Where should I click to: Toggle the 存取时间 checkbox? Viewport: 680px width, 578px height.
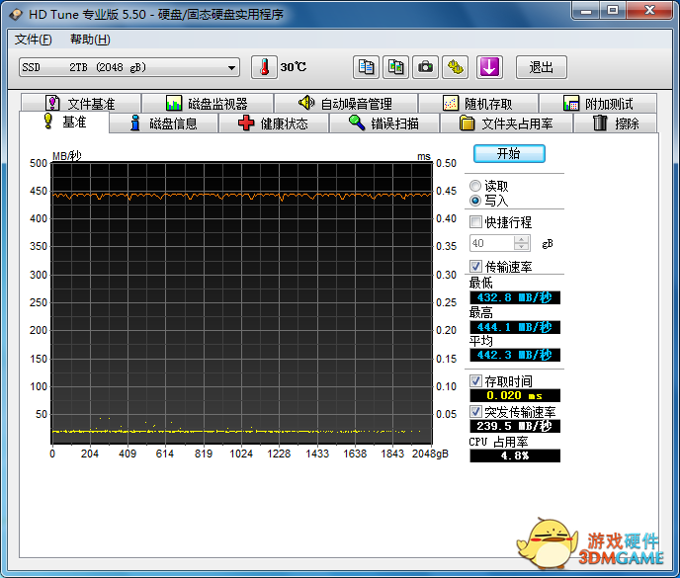[475, 381]
